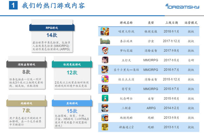
Task: Click the 15款 count text
Action: 72,111
